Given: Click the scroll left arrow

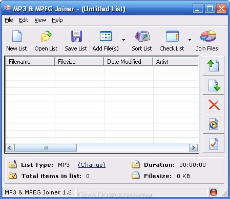Looking at the screenshot, I should coord(10,148).
